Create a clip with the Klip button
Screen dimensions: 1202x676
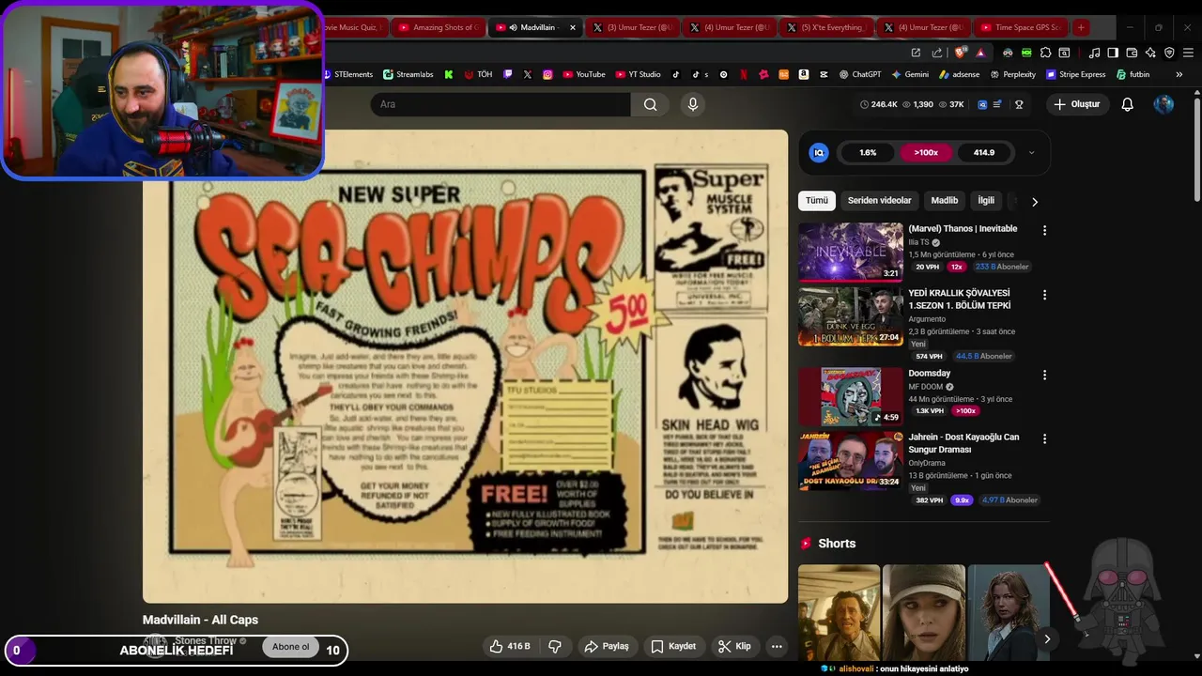[x=733, y=646]
